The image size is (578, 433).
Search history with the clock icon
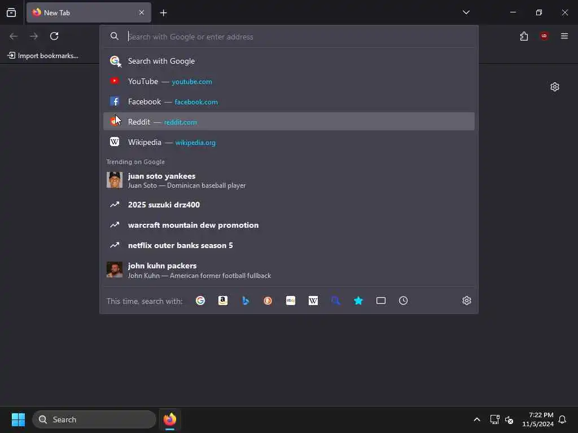[x=403, y=301]
